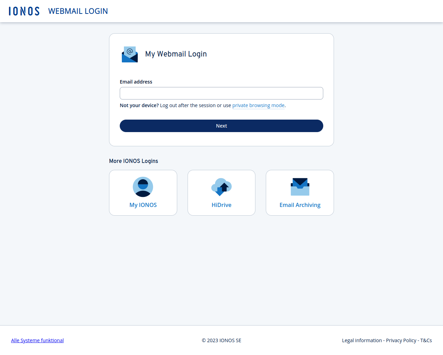
Task: Click the Email address label
Action: pos(136,82)
